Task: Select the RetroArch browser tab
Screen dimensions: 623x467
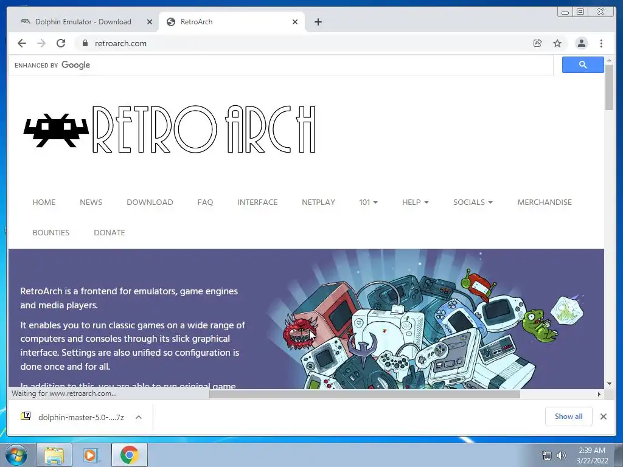Action: [x=231, y=22]
